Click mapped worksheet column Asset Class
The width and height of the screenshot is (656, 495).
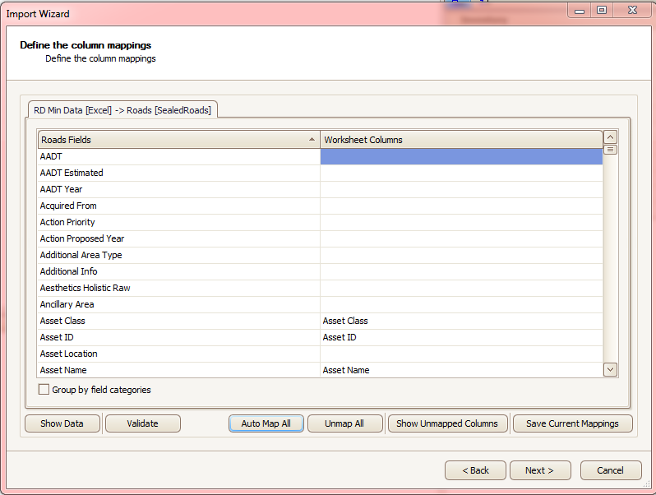(x=461, y=321)
